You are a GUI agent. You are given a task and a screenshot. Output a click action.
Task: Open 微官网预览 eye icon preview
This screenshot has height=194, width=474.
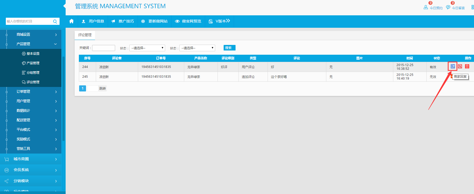[x=177, y=21]
